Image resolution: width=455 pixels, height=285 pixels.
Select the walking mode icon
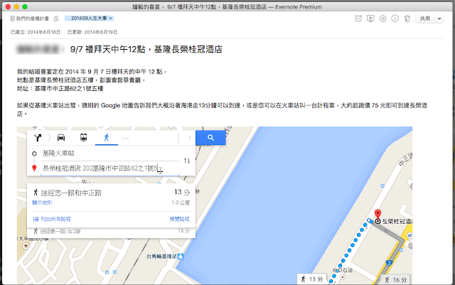coord(107,138)
